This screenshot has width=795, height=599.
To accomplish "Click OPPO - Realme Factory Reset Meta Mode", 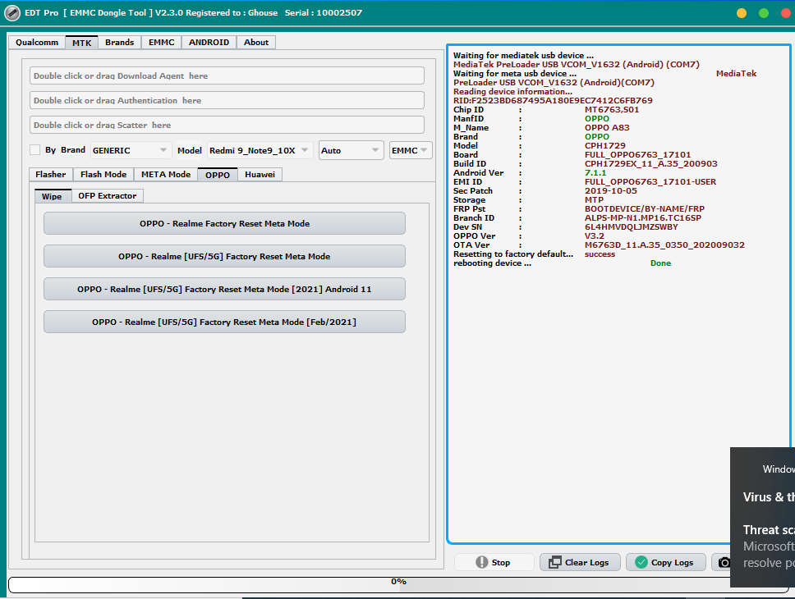I will click(224, 223).
